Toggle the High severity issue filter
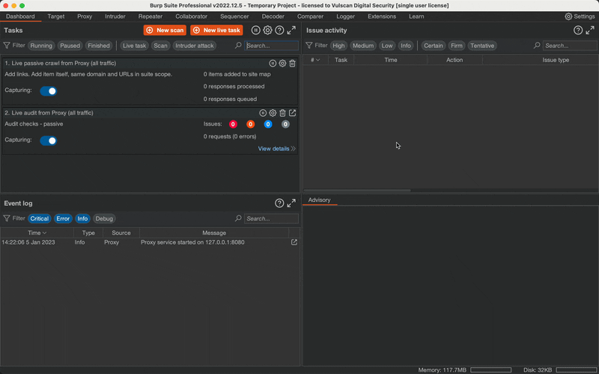 pos(338,46)
